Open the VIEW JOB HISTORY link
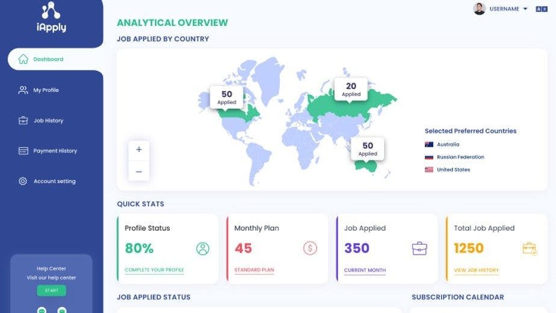 [x=476, y=270]
